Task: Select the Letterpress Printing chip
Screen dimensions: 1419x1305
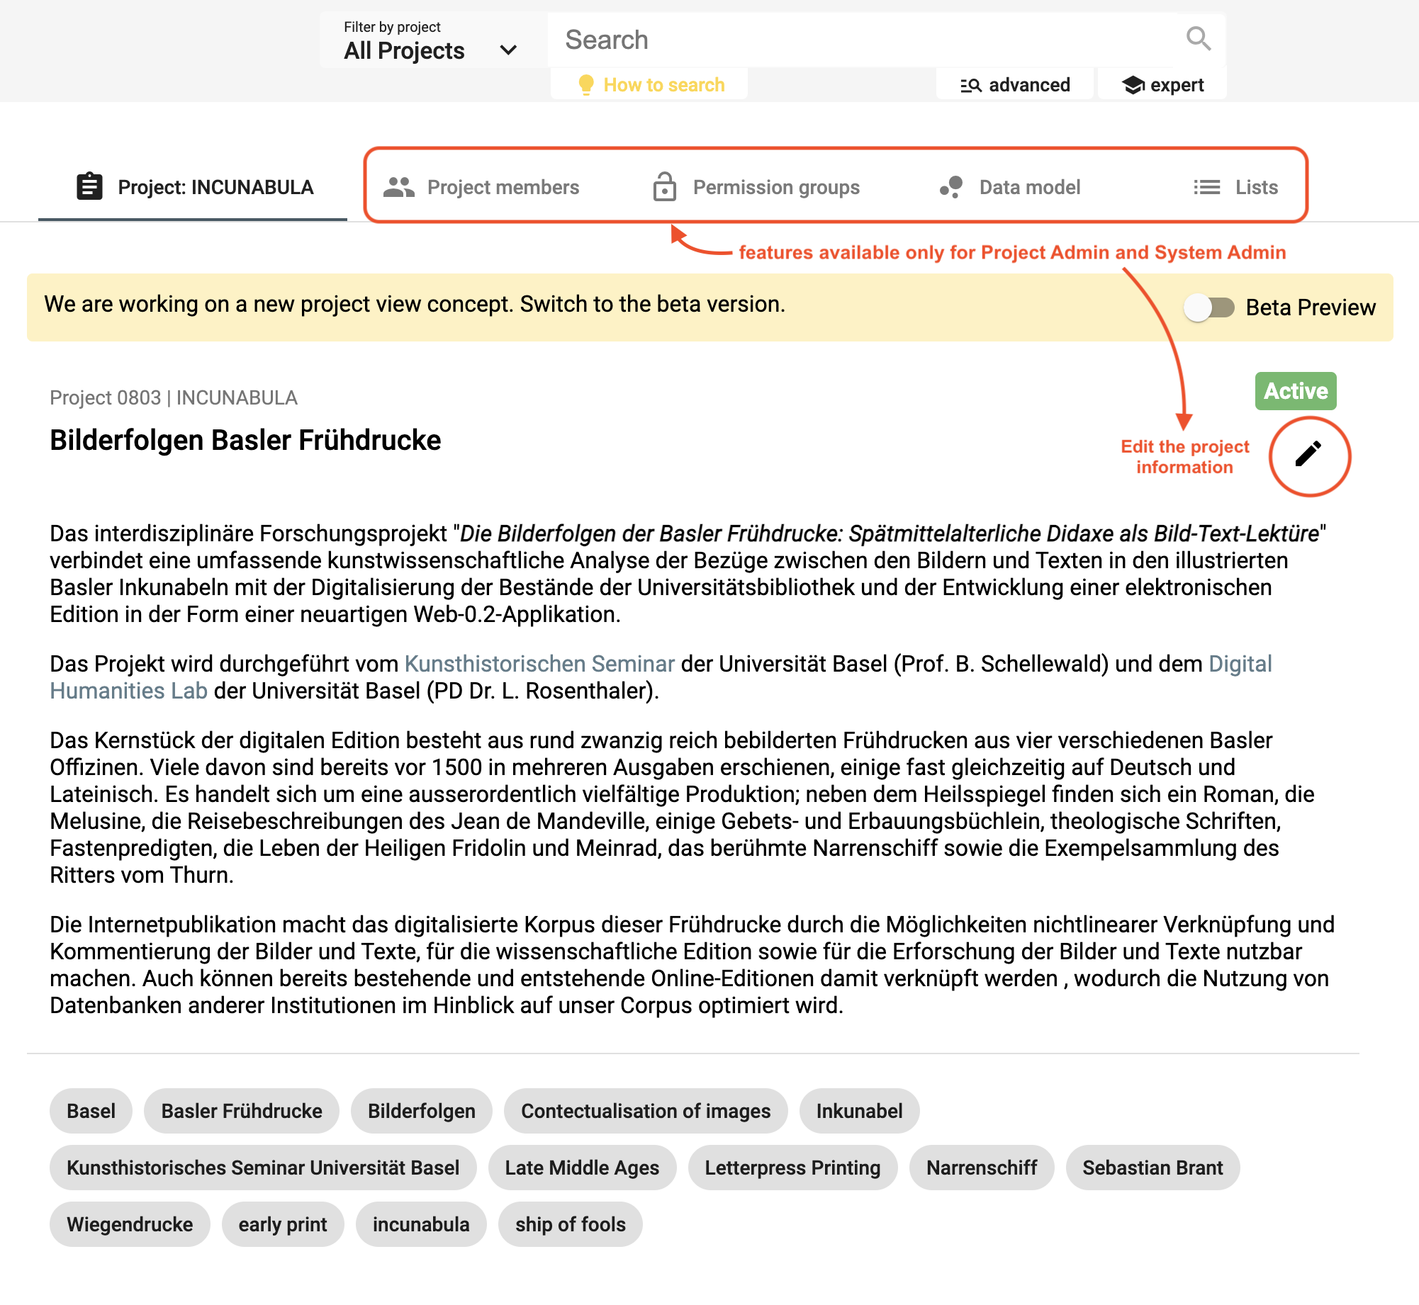Action: 793,1168
